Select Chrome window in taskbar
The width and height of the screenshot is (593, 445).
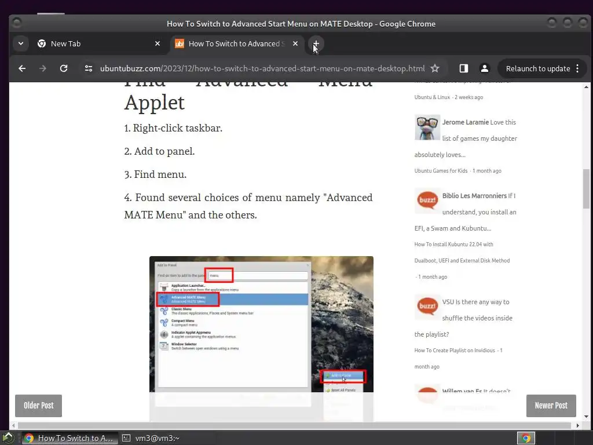coord(69,438)
